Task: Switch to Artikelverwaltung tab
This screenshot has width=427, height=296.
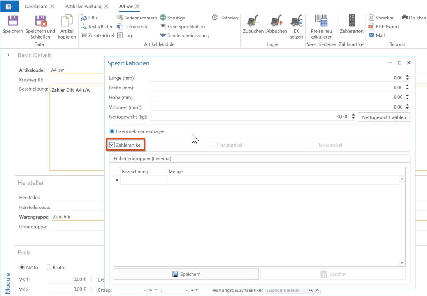Action: point(83,7)
